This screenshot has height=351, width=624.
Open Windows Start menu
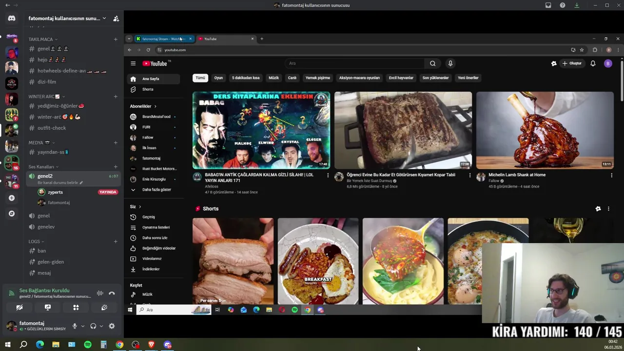tap(7, 345)
